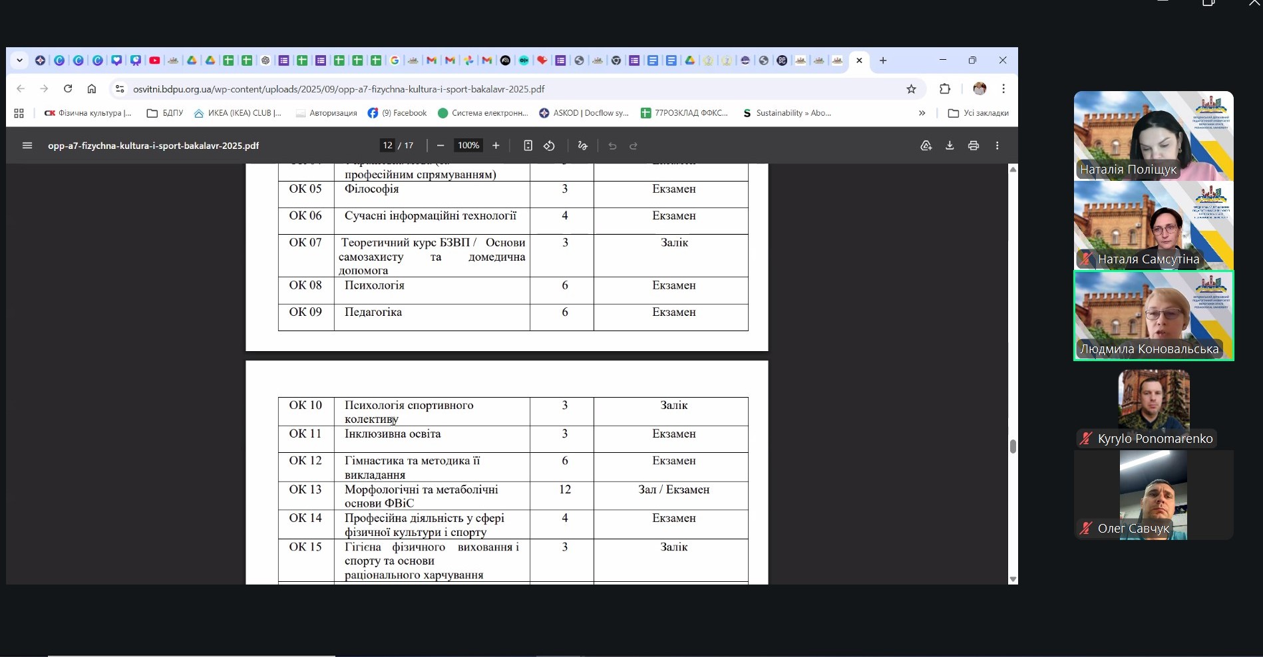Click the PDF vertical scrollbar thumb

pos(1013,446)
